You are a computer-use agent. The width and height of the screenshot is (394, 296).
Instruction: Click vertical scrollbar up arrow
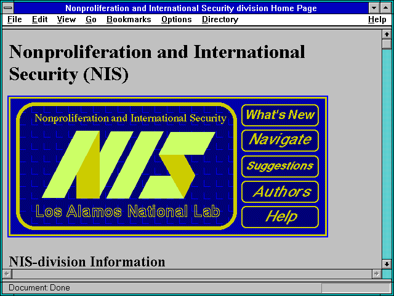point(387,35)
